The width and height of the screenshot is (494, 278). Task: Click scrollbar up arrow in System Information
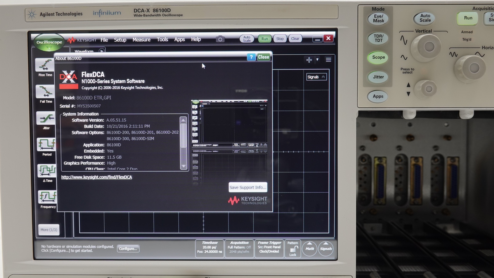pos(183,120)
